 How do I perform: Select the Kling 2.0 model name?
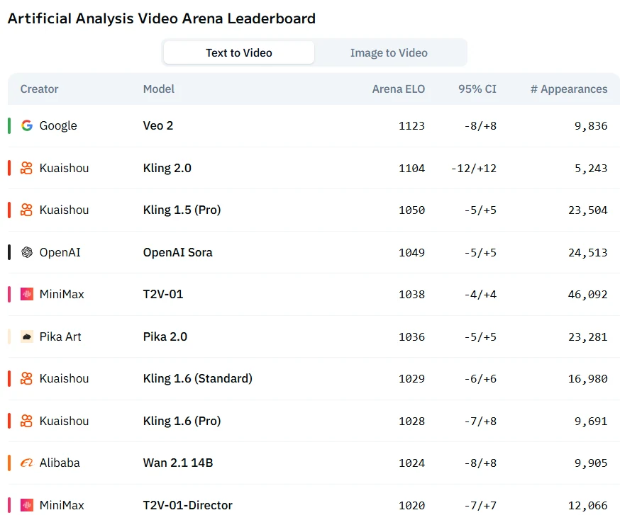pos(167,168)
